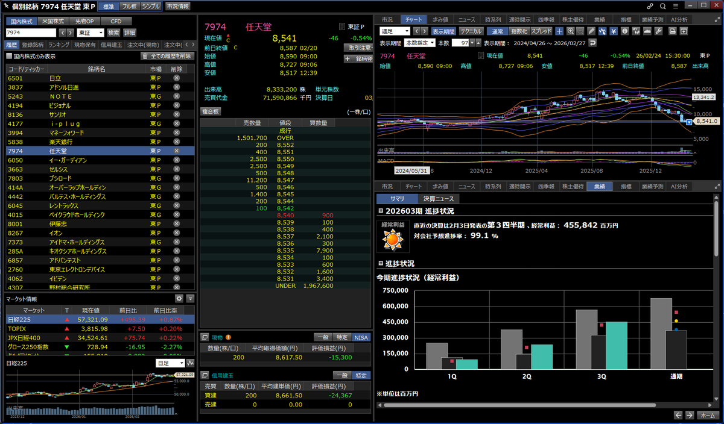Click the search magnifier in title bar

pos(662,6)
